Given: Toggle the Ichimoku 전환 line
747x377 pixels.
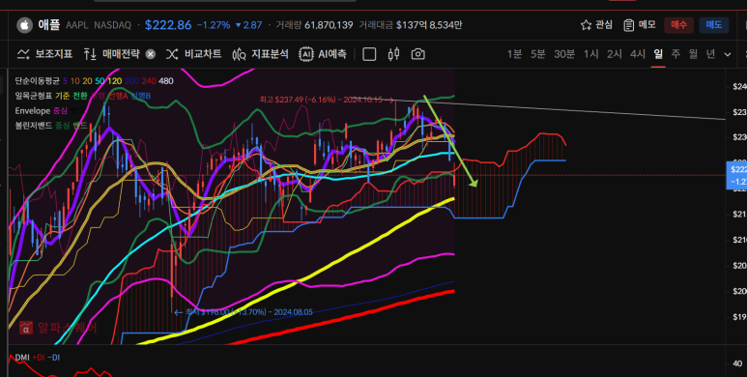Looking at the screenshot, I should [79, 96].
